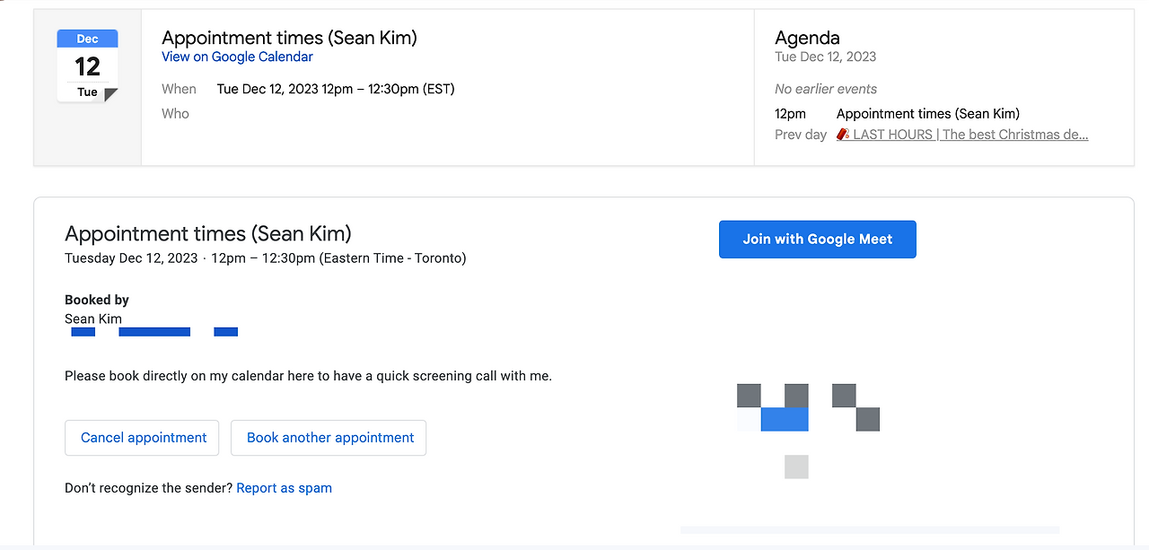Screen dimensions: 1149x550
Task: Click the red tag icon beside LAST HOURS
Action: tap(843, 135)
